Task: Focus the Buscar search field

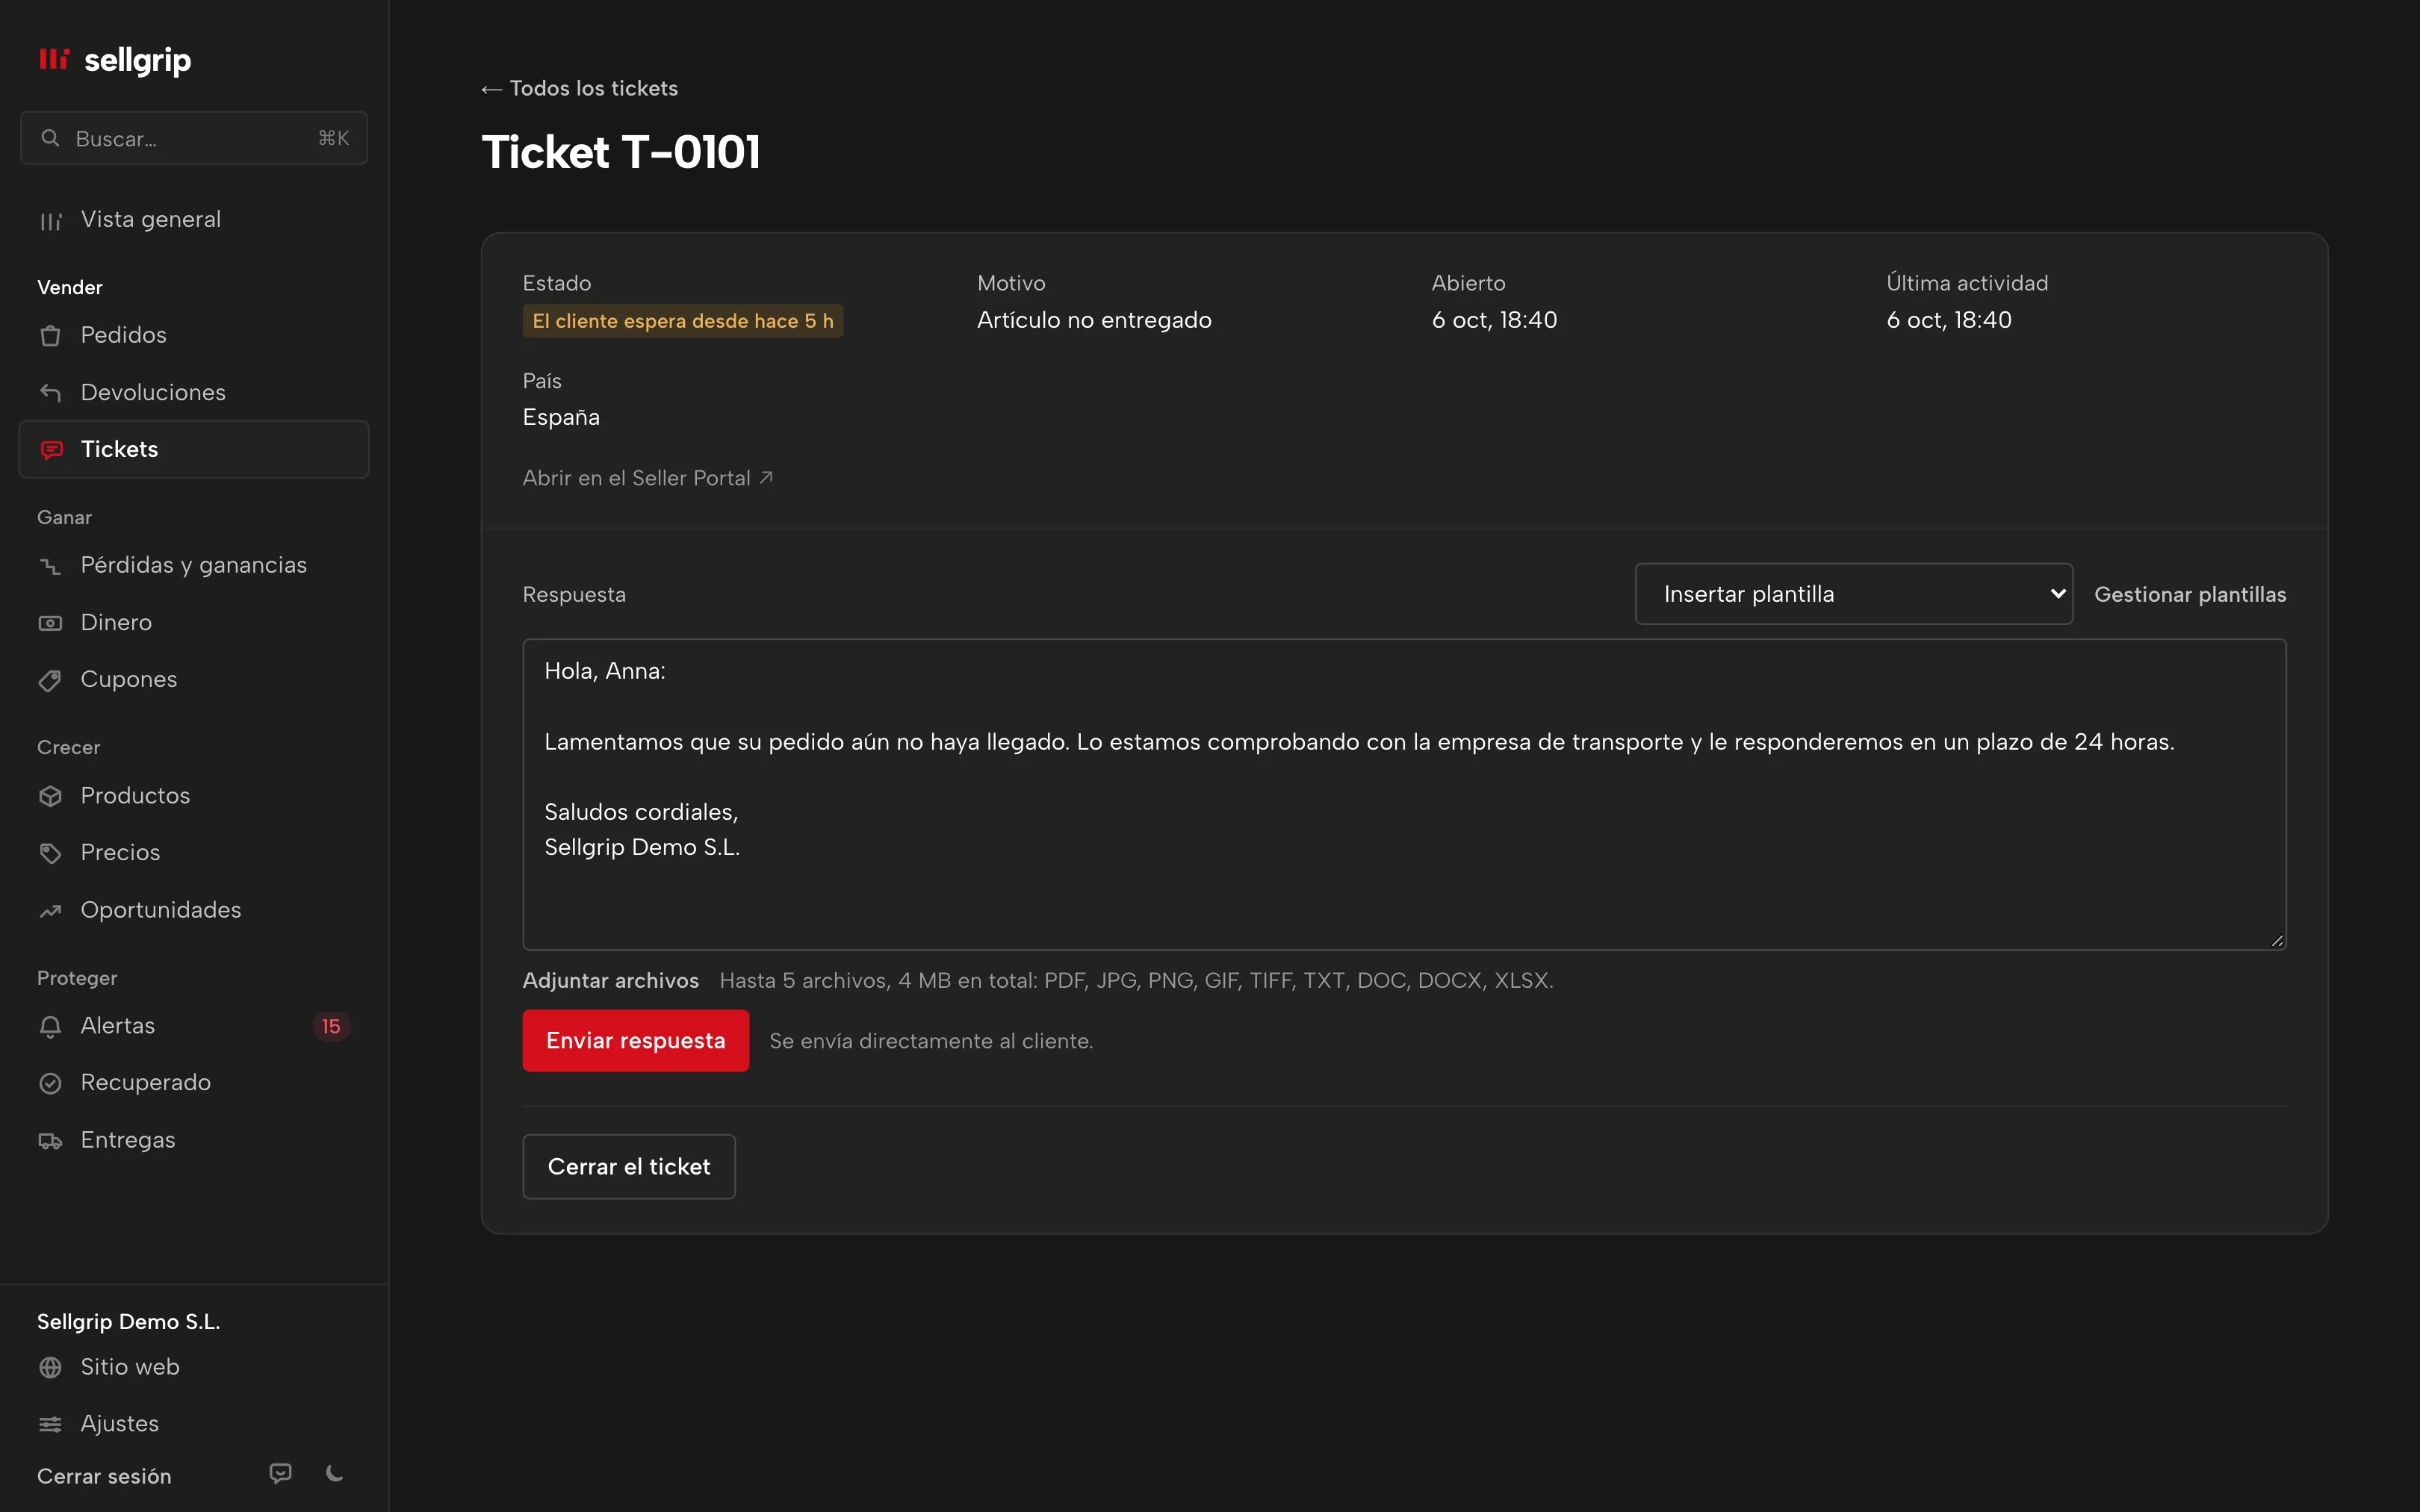Action: pos(194,138)
